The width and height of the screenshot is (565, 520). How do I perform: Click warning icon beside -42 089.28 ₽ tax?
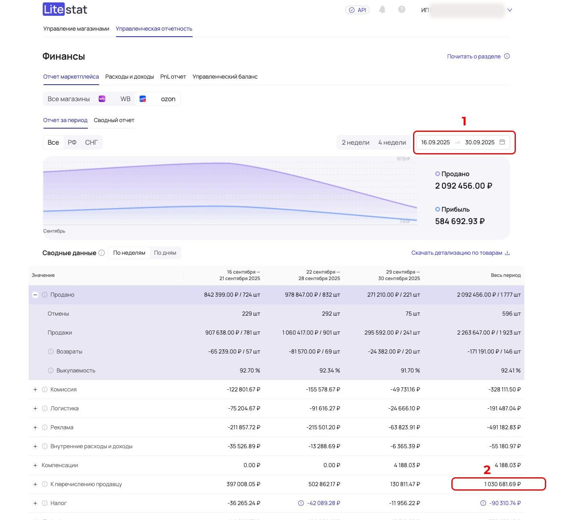[x=301, y=503]
